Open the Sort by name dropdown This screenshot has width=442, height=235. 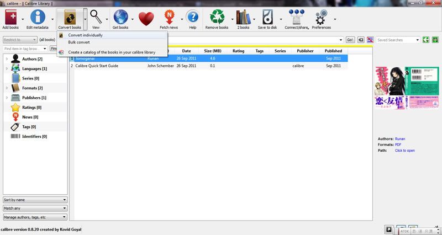click(x=35, y=200)
